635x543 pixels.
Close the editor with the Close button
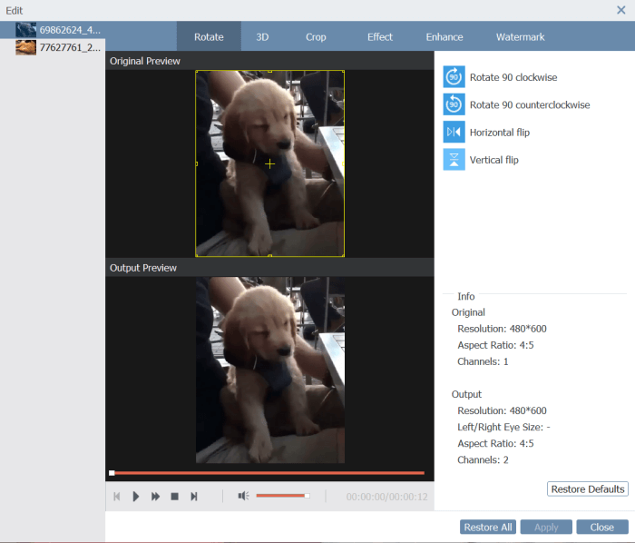(x=601, y=528)
